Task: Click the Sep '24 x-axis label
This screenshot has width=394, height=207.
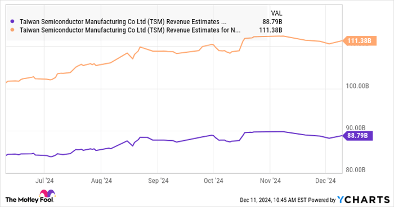Action: click(158, 181)
